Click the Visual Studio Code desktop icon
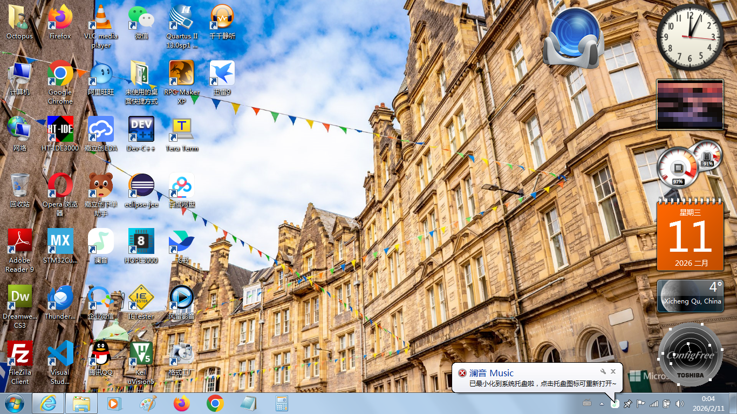Image resolution: width=737 pixels, height=414 pixels. [60, 354]
